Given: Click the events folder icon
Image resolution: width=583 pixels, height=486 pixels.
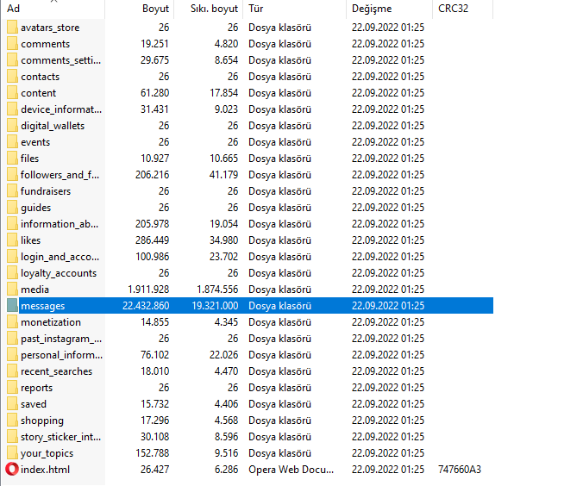Looking at the screenshot, I should [x=12, y=142].
